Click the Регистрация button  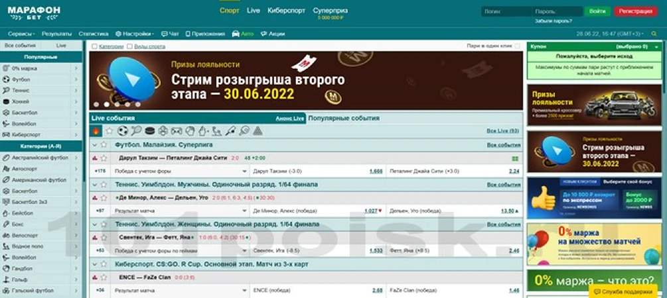click(636, 11)
